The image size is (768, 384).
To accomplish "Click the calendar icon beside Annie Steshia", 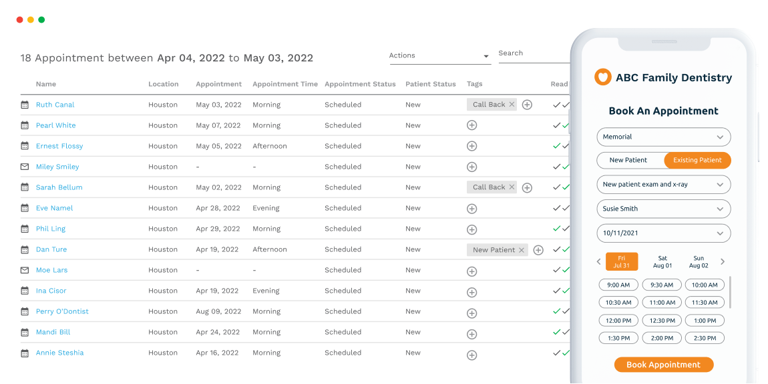I will pos(24,353).
